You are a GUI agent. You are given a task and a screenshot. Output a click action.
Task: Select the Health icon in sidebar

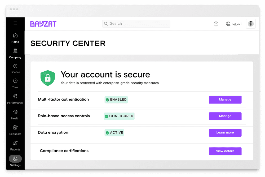pos(15,114)
